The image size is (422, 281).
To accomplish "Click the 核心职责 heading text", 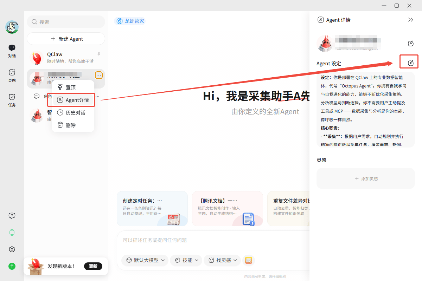I will click(330, 128).
